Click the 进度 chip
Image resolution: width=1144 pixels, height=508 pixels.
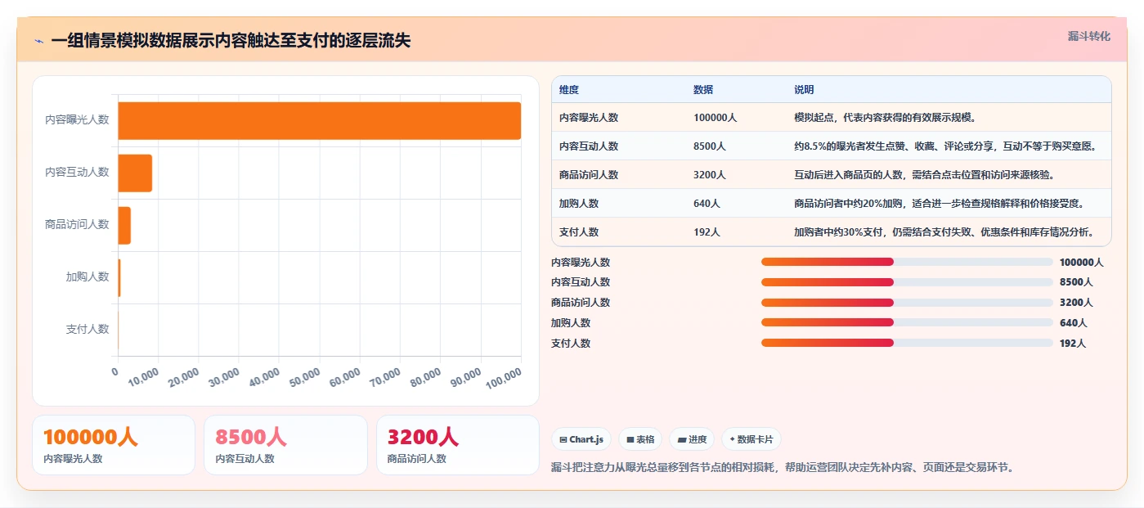[692, 439]
